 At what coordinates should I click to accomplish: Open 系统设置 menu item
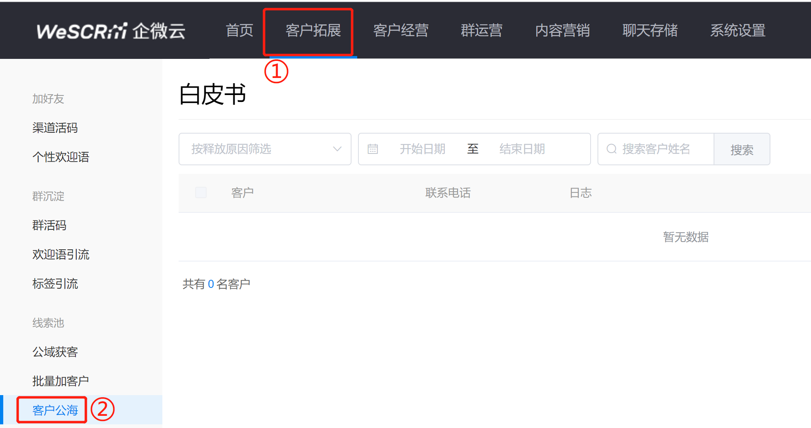click(738, 30)
